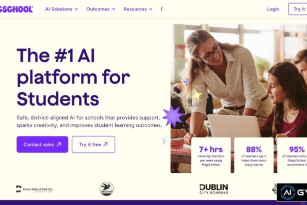Click the MagicSchool logo
The image size is (307, 205).
click(16, 9)
